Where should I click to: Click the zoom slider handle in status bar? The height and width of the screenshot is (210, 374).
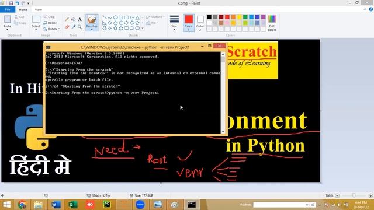(354, 195)
